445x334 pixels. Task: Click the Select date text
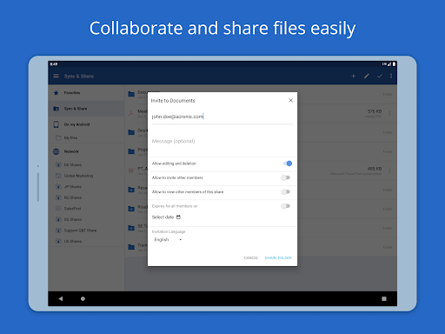click(163, 217)
